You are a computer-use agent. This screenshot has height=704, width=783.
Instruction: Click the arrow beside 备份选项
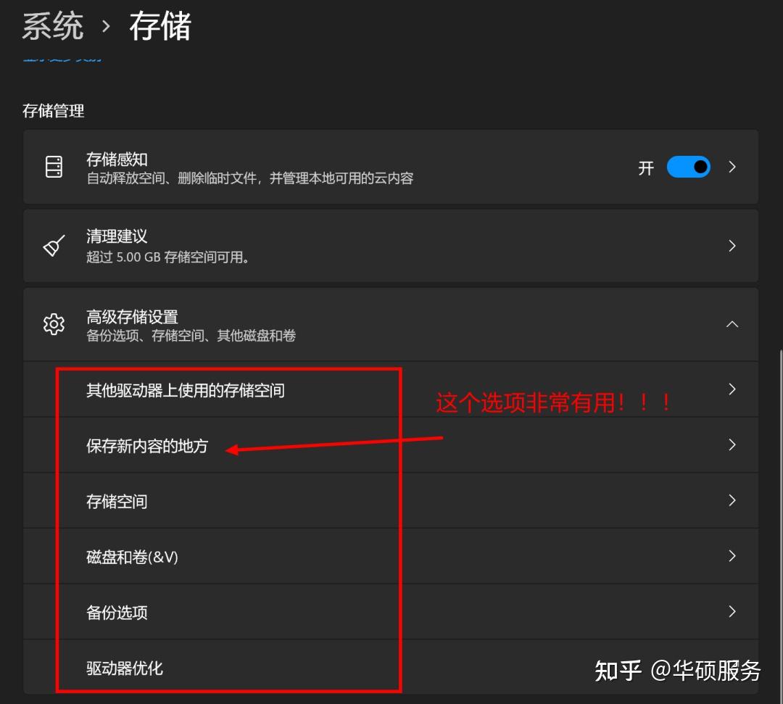(732, 611)
